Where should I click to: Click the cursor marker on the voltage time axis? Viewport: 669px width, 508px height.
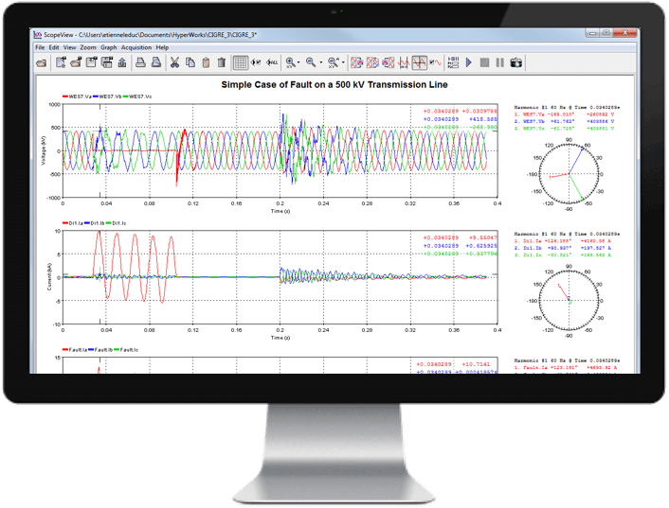click(x=100, y=196)
